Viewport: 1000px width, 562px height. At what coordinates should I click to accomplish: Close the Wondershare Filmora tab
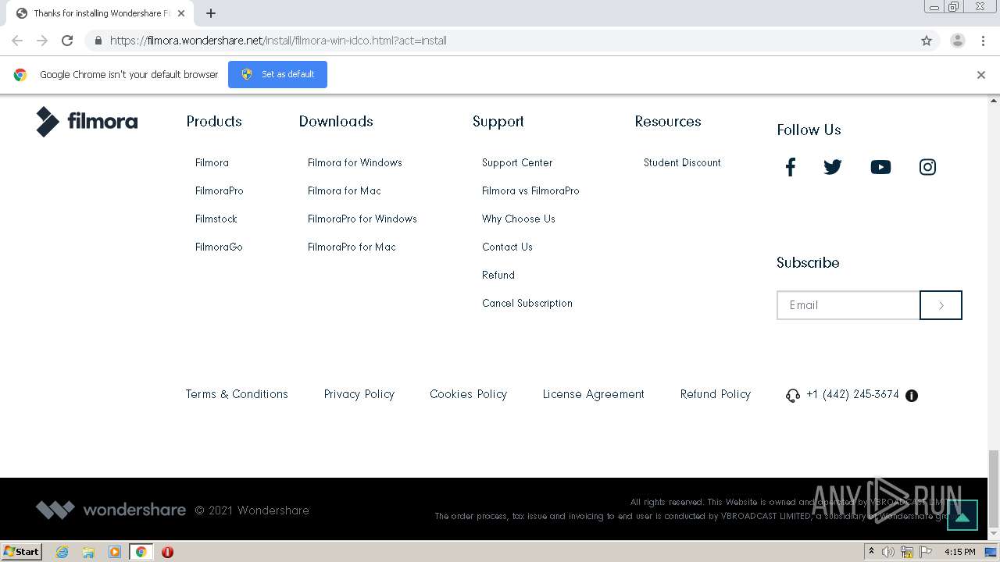pyautogui.click(x=181, y=13)
